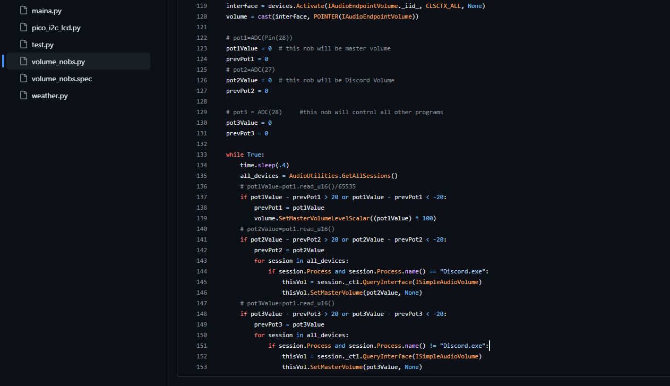Click line with == "Discord.exe" check
The image size is (670, 386).
click(378, 271)
